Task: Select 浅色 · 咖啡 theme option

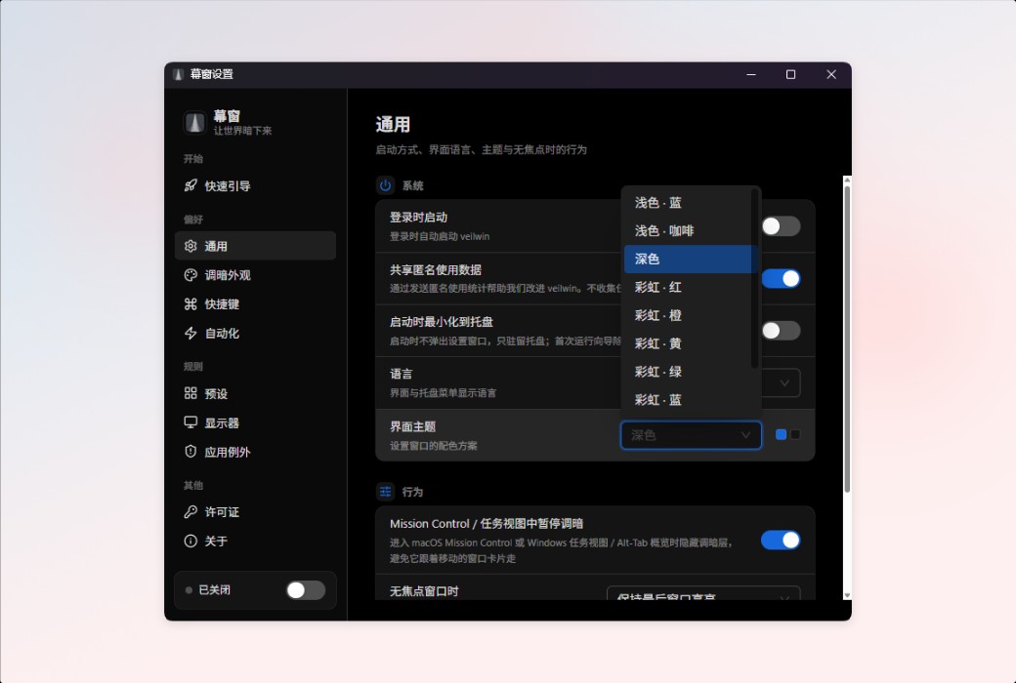Action: 690,231
